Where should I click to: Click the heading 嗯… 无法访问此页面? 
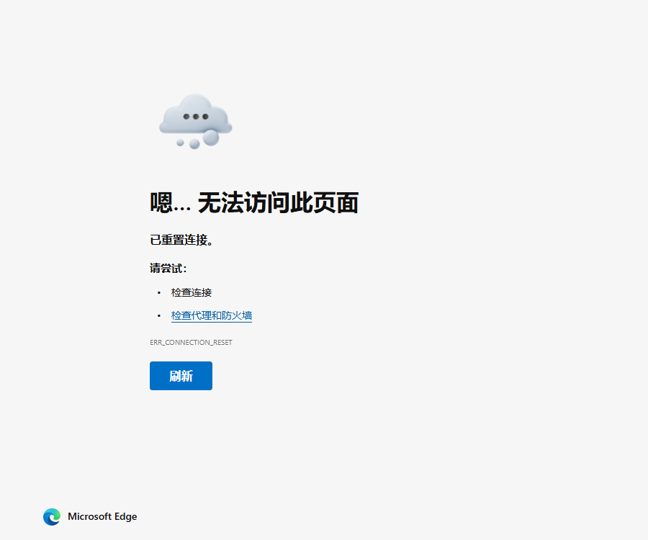tap(254, 202)
